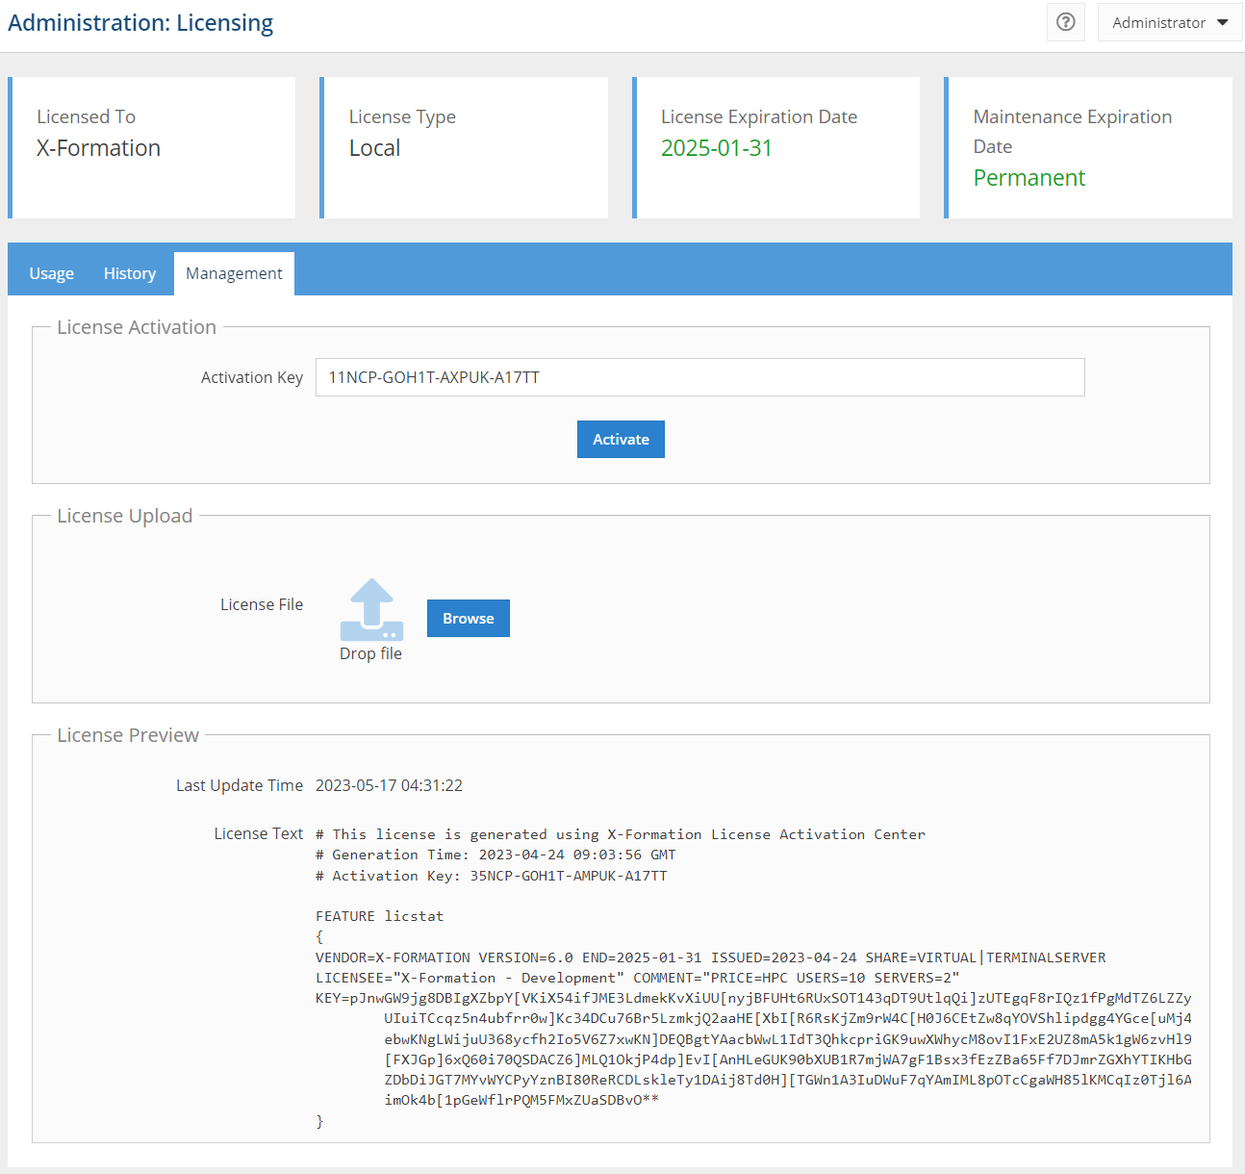Viewport: 1245px width, 1174px height.
Task: Click the Licensed To X-Formation card
Action: point(152,147)
